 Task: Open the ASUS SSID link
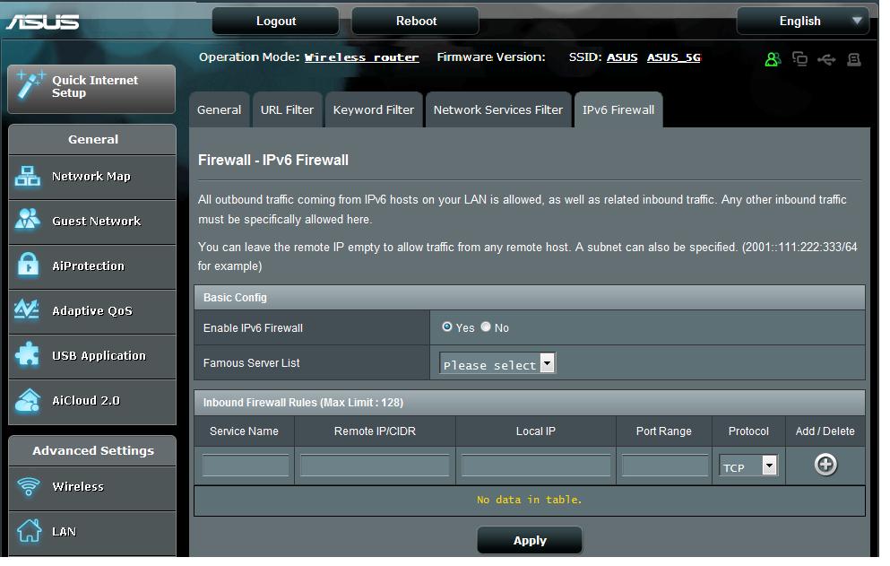tap(622, 57)
